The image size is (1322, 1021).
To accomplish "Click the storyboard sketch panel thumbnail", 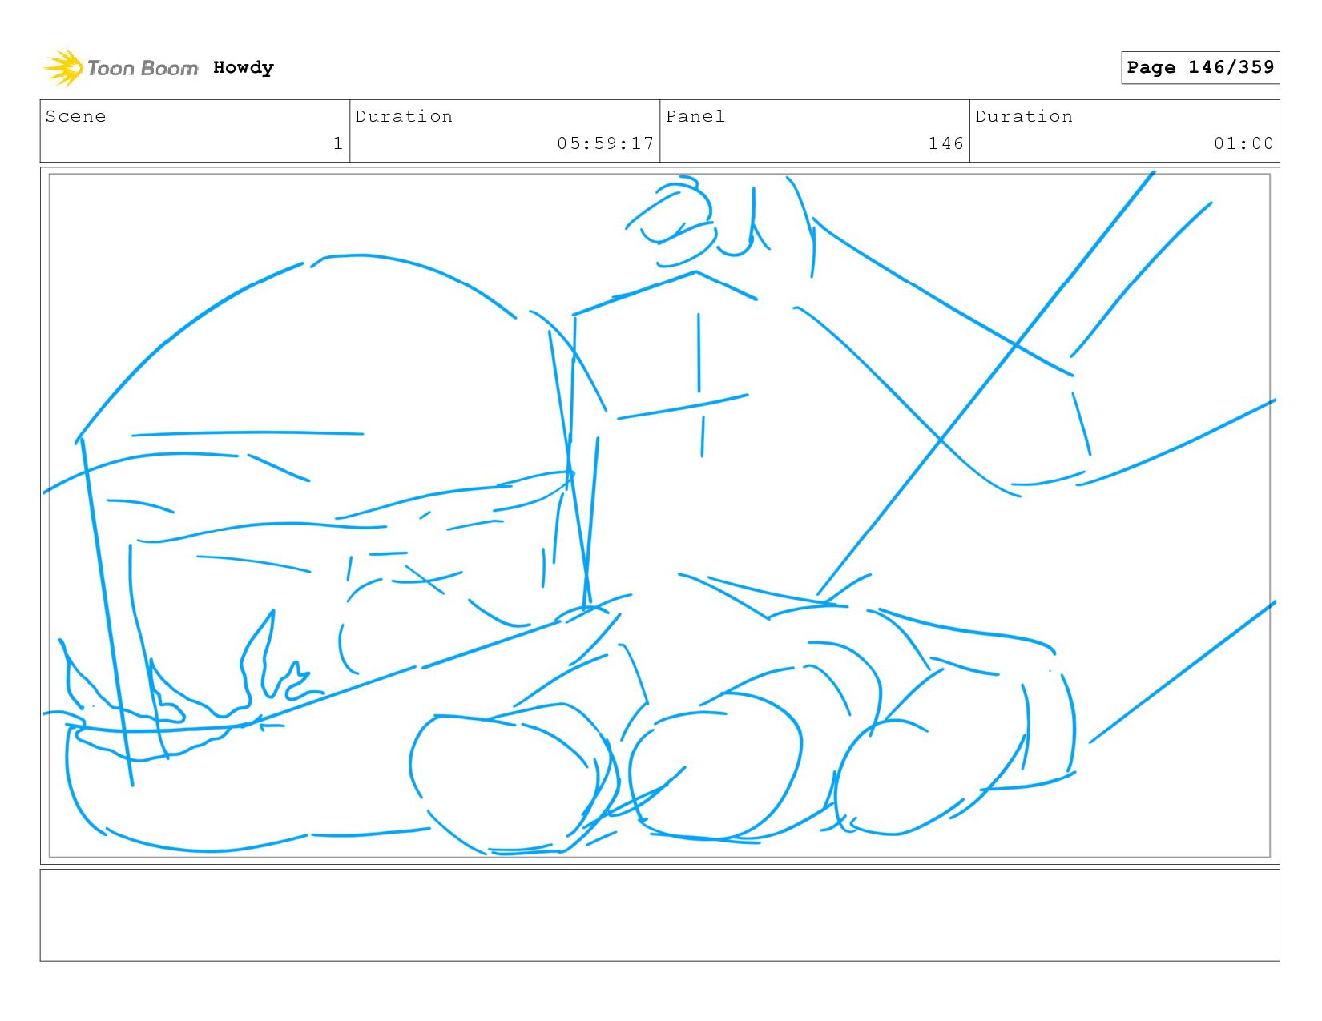I will (x=659, y=516).
